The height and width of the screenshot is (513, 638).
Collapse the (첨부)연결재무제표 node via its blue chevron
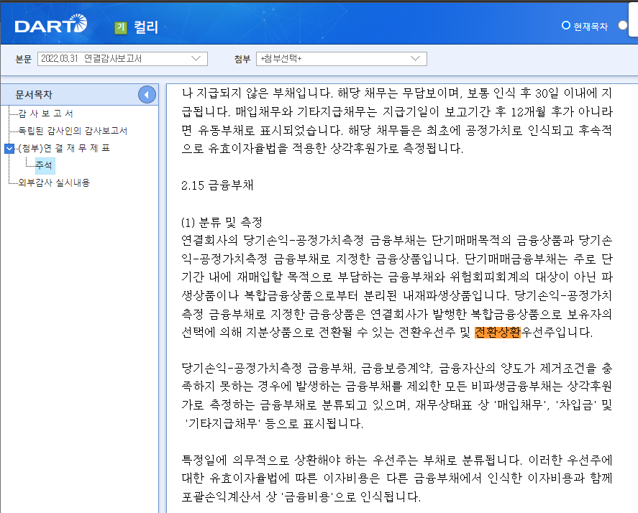coord(9,149)
